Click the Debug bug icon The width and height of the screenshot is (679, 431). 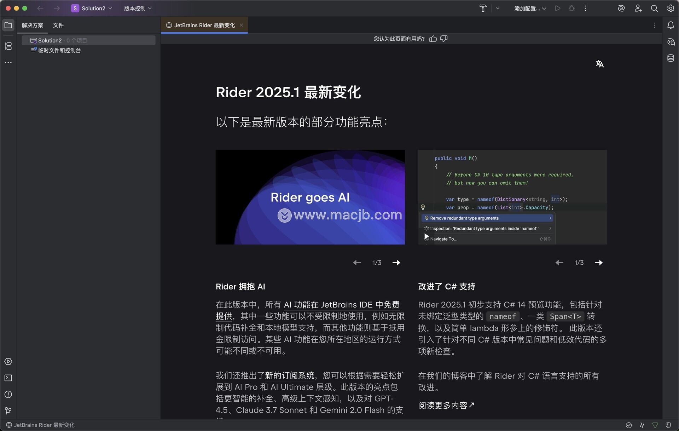tap(572, 8)
